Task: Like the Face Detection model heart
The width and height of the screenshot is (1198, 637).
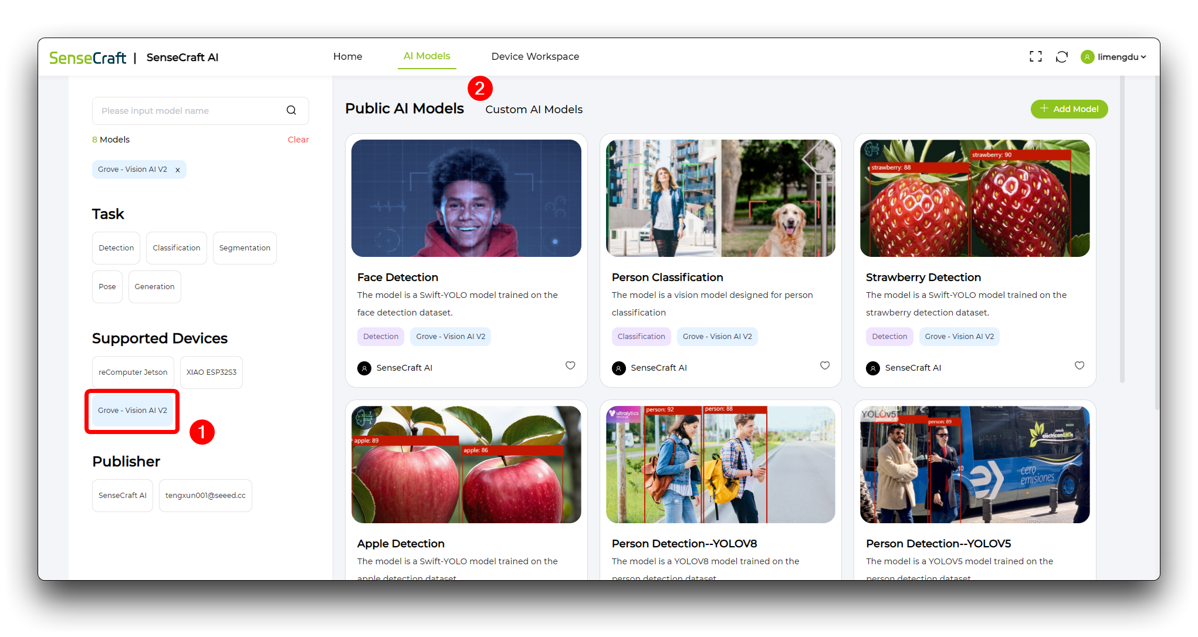Action: (x=570, y=365)
